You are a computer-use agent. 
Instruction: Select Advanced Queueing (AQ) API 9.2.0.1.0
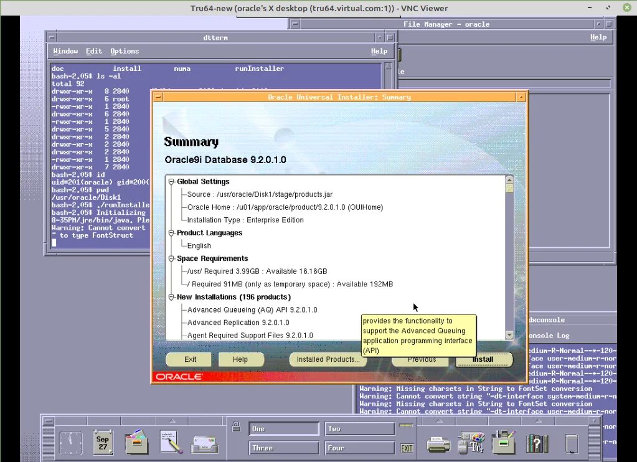click(x=252, y=309)
